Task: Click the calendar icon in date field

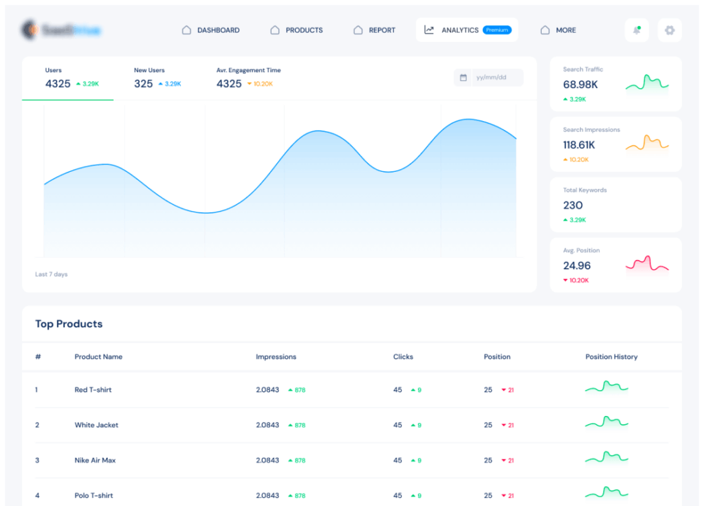Action: coord(463,78)
